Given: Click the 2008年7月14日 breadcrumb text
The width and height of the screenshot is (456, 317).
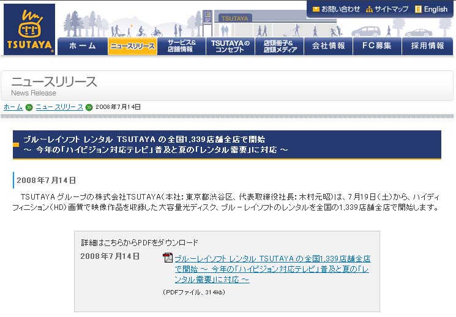Looking at the screenshot, I should 118,107.
